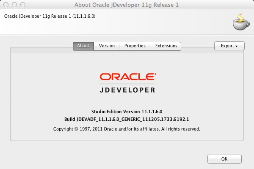Open the Export dropdown menu

tap(229, 46)
